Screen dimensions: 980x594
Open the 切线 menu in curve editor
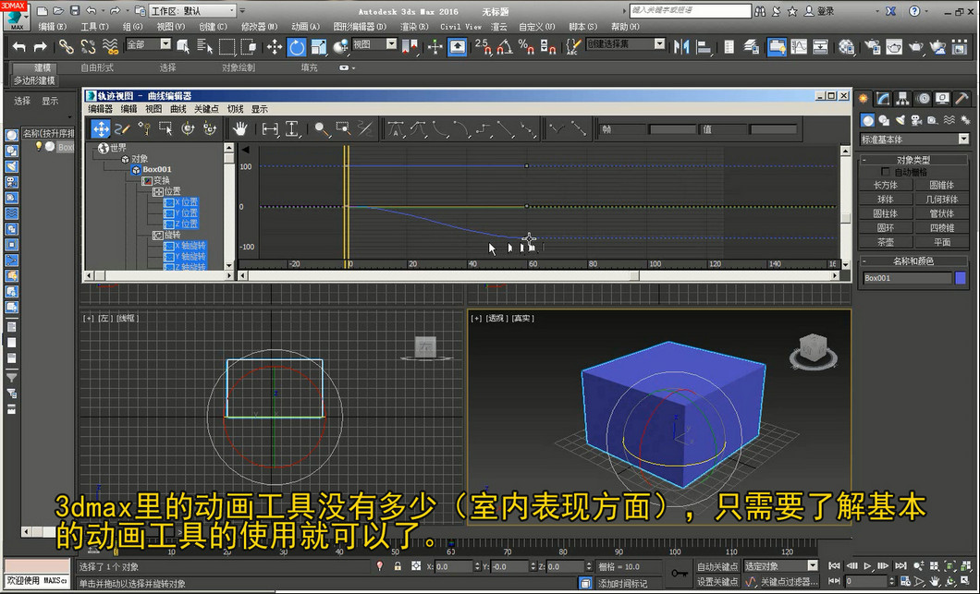tap(235, 109)
